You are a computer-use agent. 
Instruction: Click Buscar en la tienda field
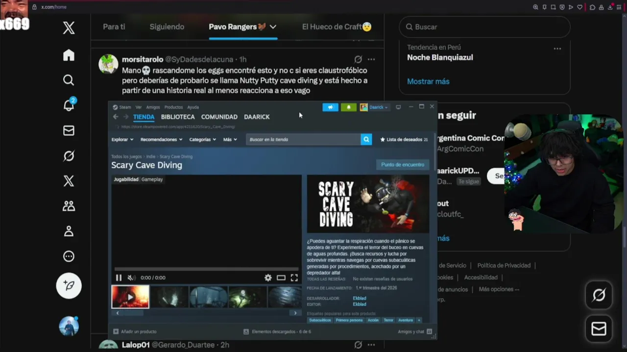303,139
